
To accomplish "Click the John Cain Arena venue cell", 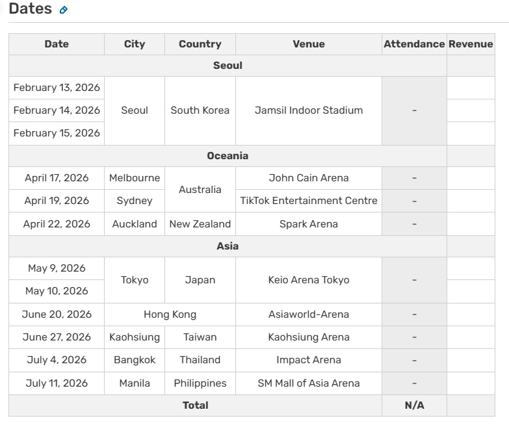I will pos(309,178).
